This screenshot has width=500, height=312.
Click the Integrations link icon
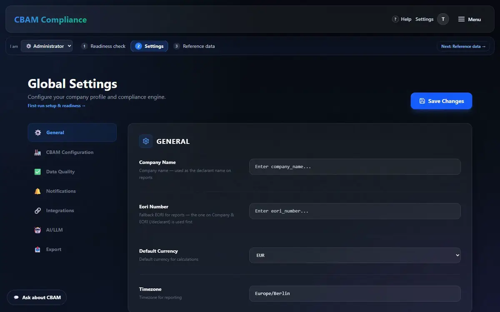[x=37, y=210]
